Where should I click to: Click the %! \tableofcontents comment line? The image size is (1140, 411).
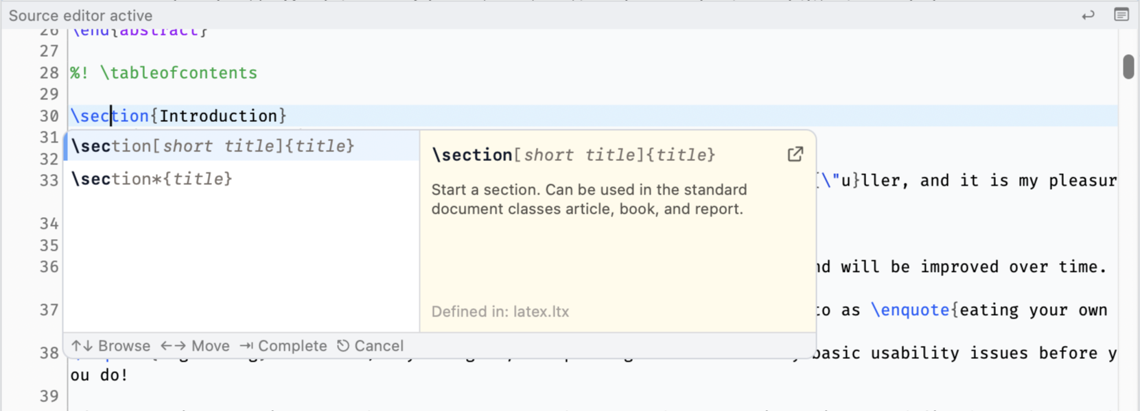pos(163,73)
